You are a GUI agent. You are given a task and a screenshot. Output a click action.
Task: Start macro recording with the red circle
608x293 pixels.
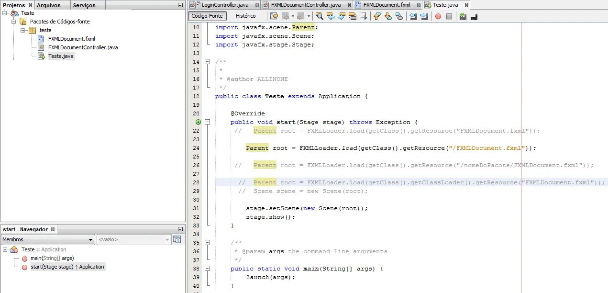pos(438,16)
